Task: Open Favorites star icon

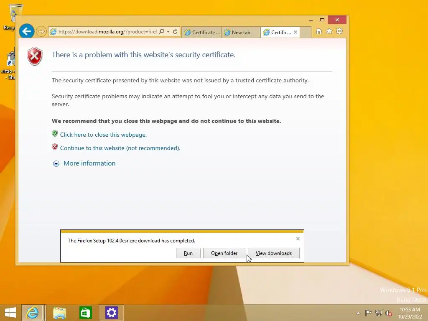Action: coord(329,31)
